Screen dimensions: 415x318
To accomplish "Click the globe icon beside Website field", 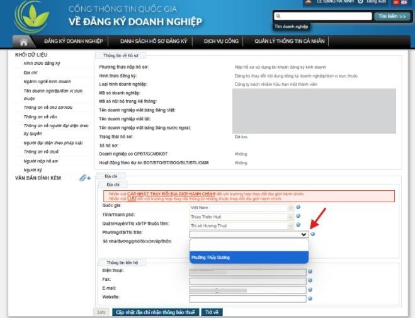I will click(311, 297).
